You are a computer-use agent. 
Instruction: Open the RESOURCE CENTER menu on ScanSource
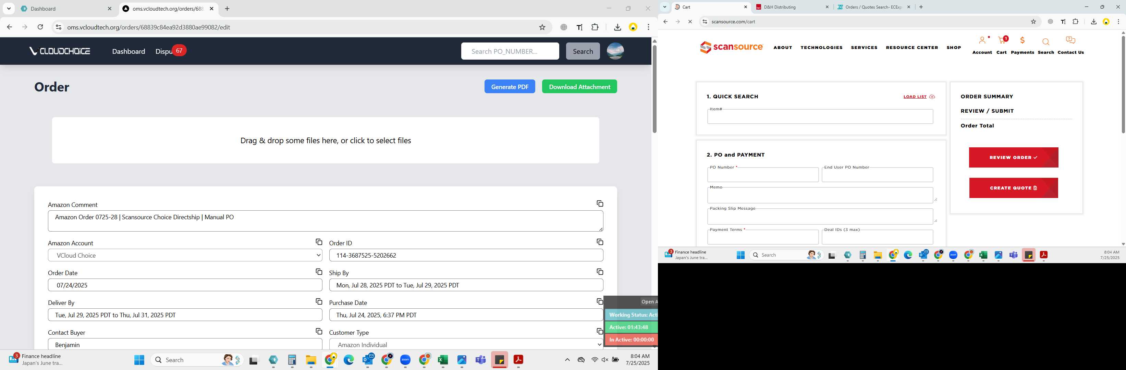pyautogui.click(x=912, y=48)
